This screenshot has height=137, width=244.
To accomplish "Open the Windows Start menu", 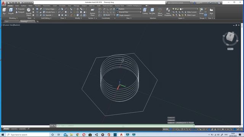I will [x=3, y=135].
